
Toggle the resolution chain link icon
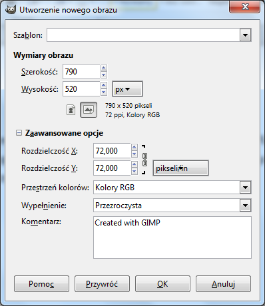(144, 160)
